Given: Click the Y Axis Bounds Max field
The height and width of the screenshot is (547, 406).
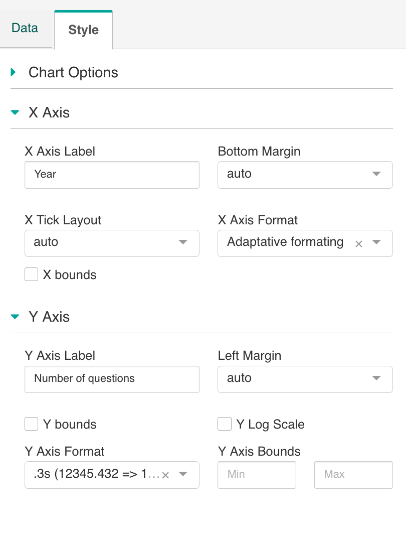Looking at the screenshot, I should pos(353,475).
